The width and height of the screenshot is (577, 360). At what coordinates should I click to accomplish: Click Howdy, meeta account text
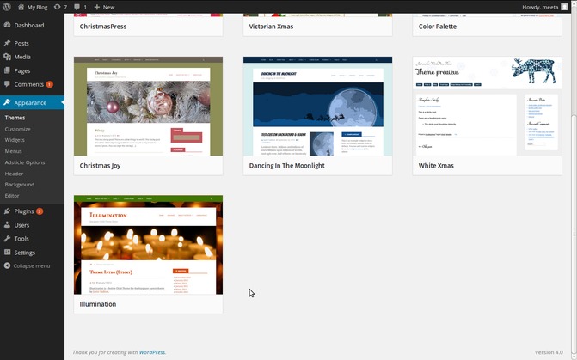point(540,7)
